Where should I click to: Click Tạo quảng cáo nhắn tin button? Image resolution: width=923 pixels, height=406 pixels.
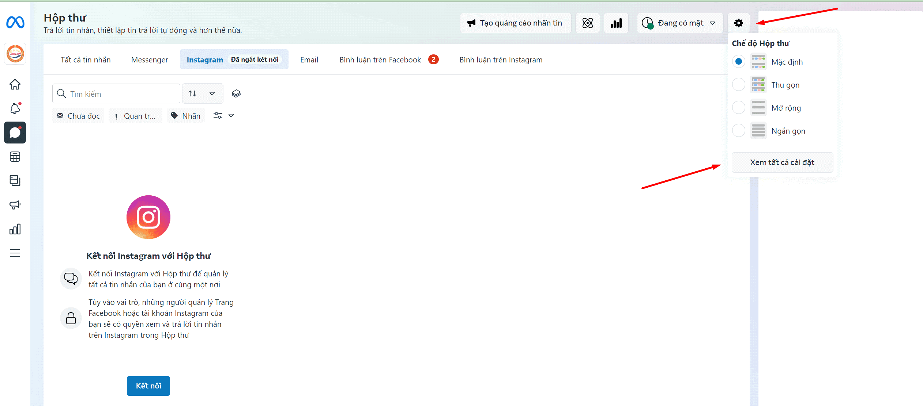click(x=516, y=23)
